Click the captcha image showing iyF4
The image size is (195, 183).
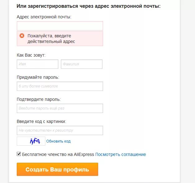(x=31, y=141)
